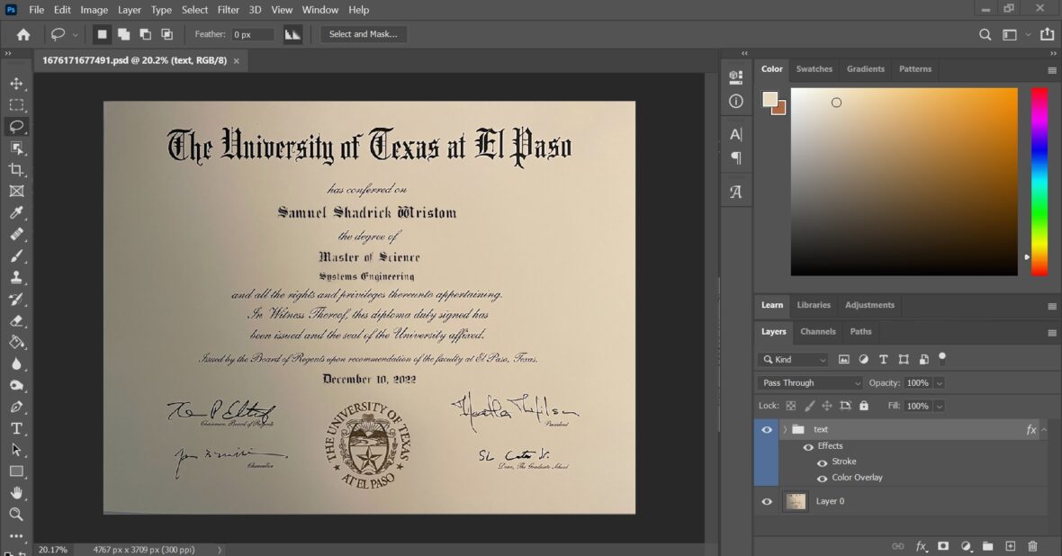Open the File menu
Image resolution: width=1062 pixels, height=556 pixels.
tap(37, 10)
